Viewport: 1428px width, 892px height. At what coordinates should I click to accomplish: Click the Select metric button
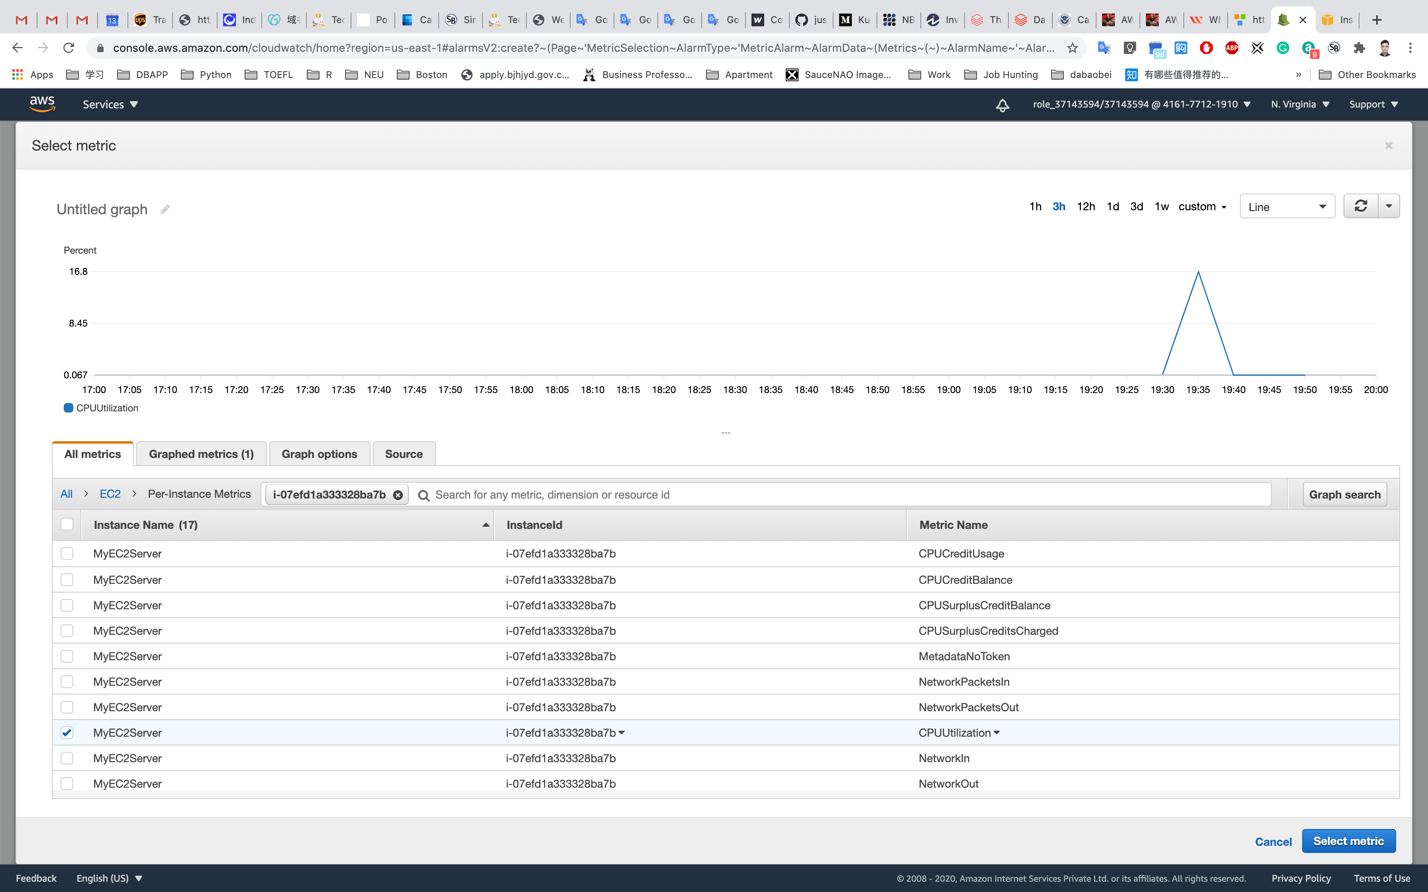click(x=1348, y=841)
